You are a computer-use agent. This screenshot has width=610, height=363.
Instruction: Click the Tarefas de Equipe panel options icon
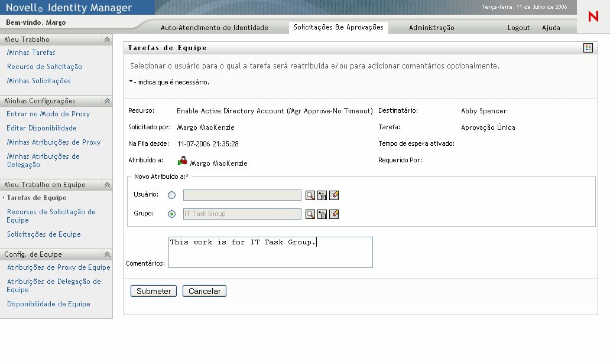click(x=588, y=48)
